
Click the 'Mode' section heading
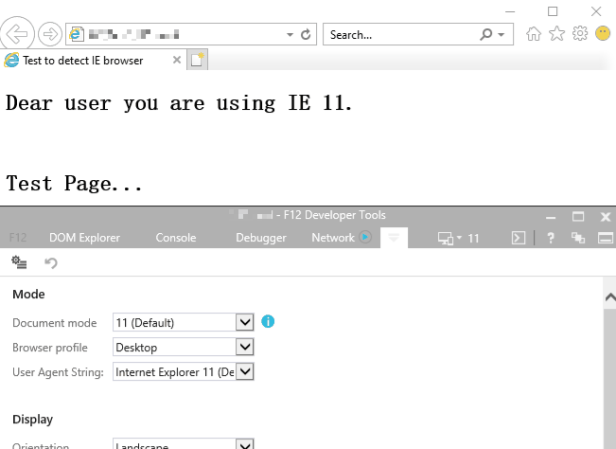(28, 294)
